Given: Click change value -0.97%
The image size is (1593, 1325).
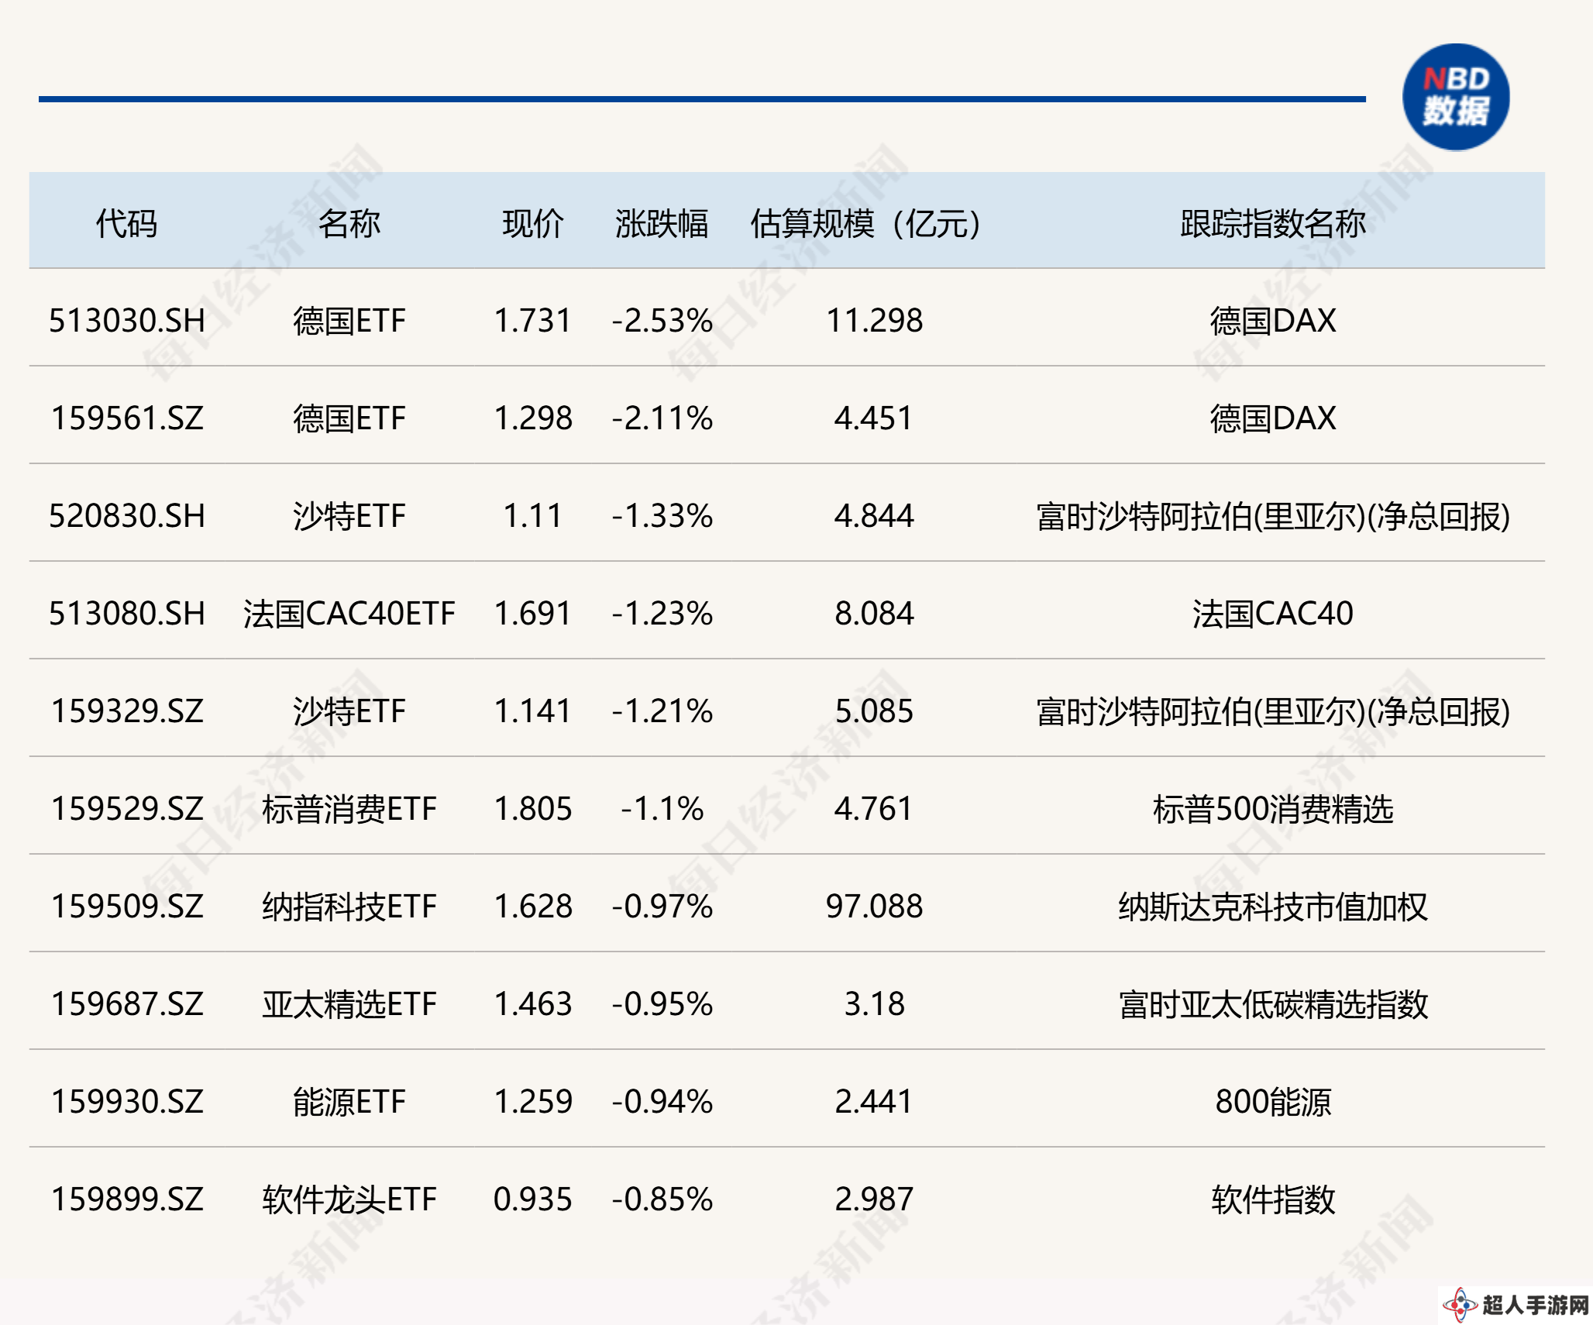Looking at the screenshot, I should click(x=662, y=906).
